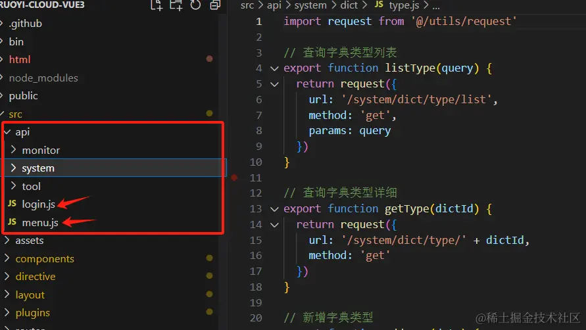Click the api breadcrumb segment
The width and height of the screenshot is (586, 330).
pos(274,5)
